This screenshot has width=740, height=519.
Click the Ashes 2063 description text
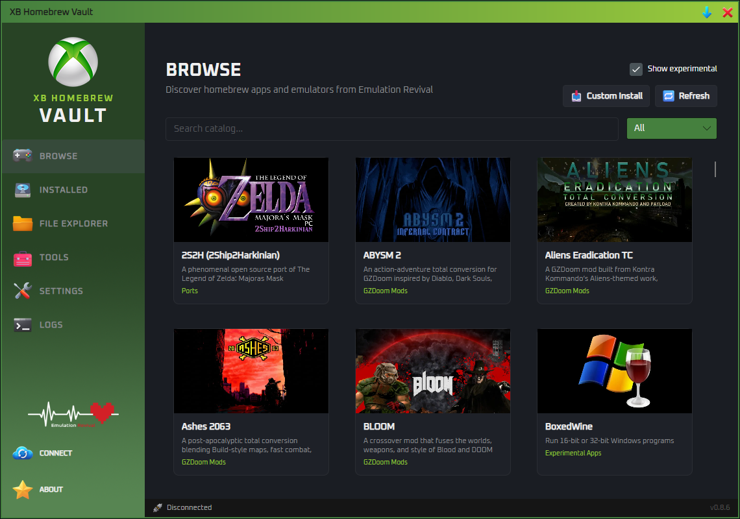[x=247, y=446]
